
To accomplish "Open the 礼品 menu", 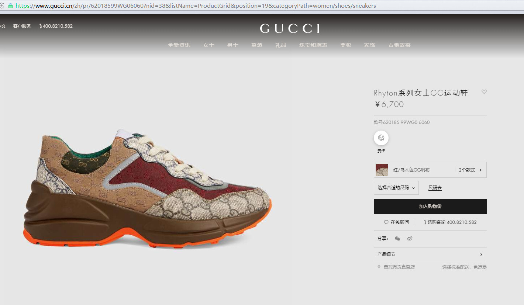I will click(281, 45).
